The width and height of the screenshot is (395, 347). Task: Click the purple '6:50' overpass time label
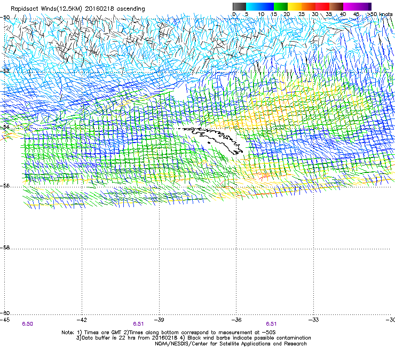tap(27, 324)
